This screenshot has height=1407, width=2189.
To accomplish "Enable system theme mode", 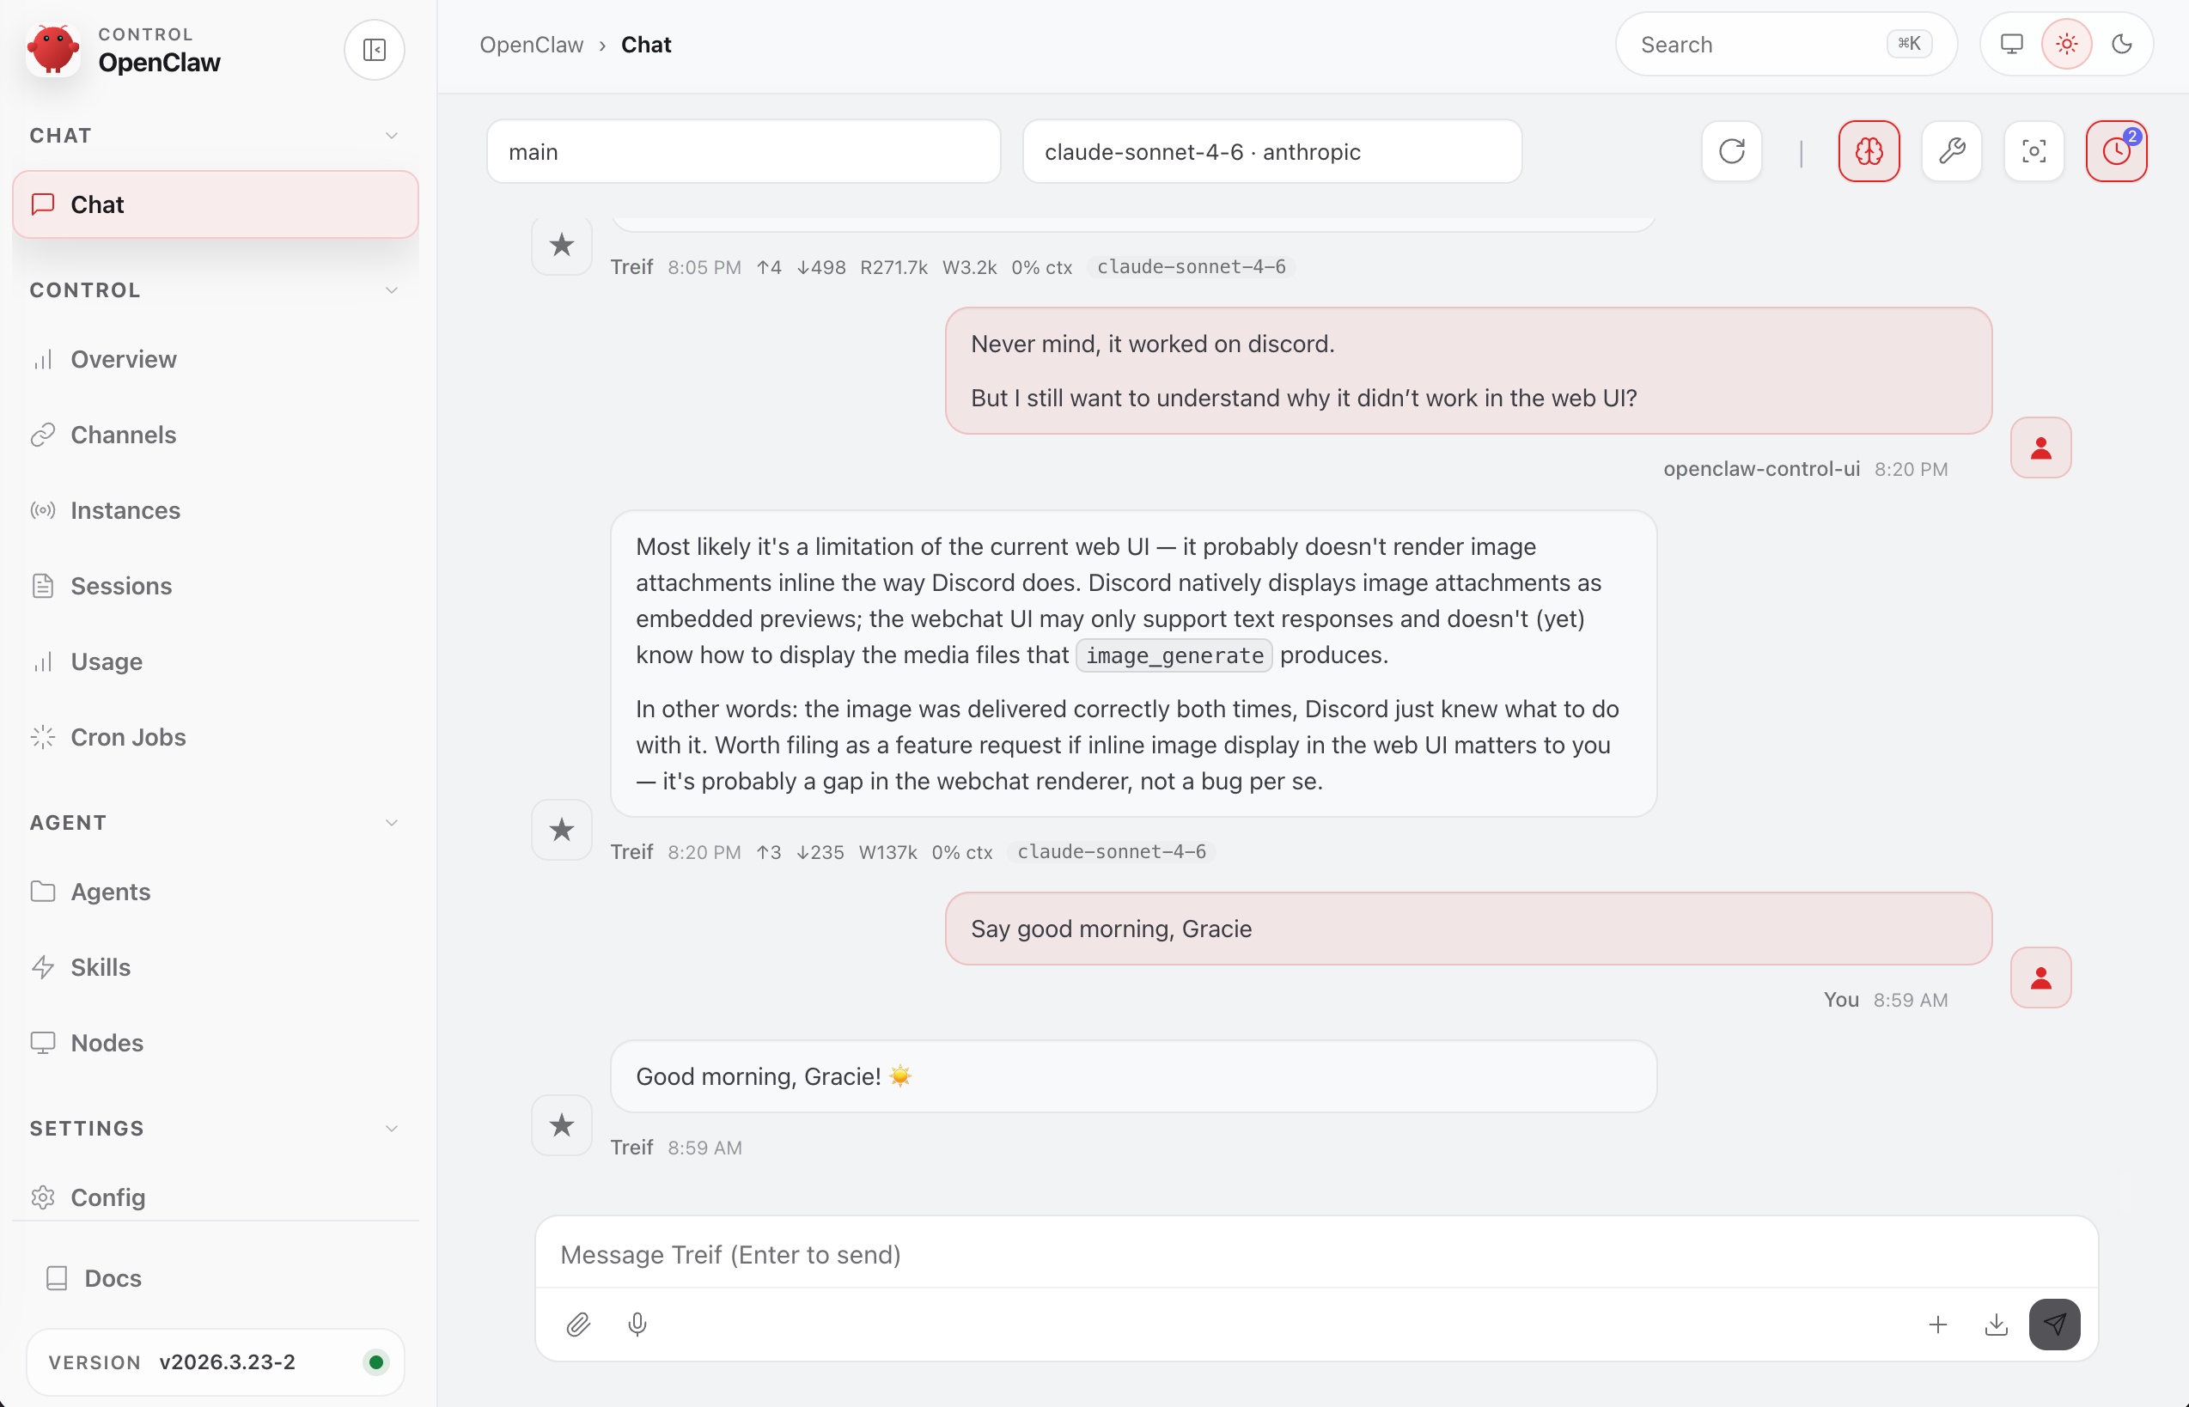I will pyautogui.click(x=2010, y=43).
